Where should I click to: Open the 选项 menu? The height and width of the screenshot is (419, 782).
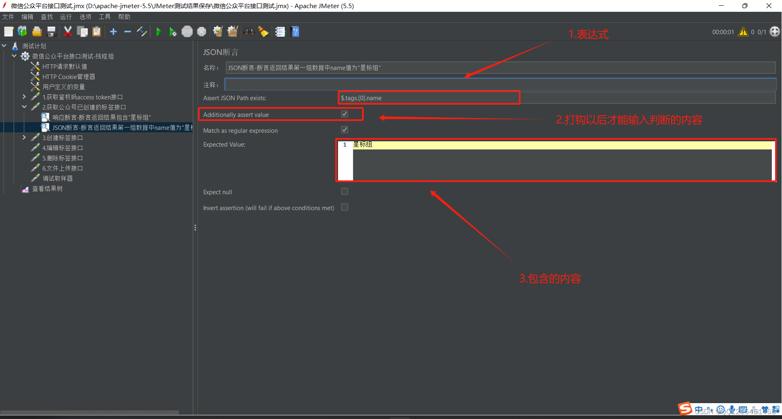[x=85, y=17]
